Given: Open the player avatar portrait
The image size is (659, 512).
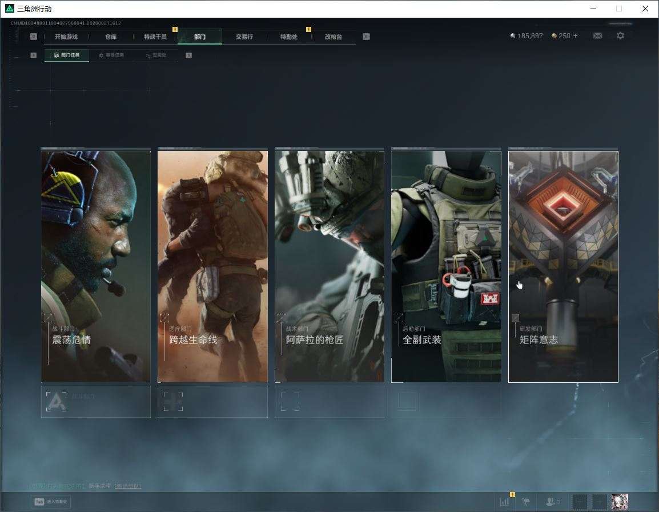Looking at the screenshot, I should click(x=620, y=502).
